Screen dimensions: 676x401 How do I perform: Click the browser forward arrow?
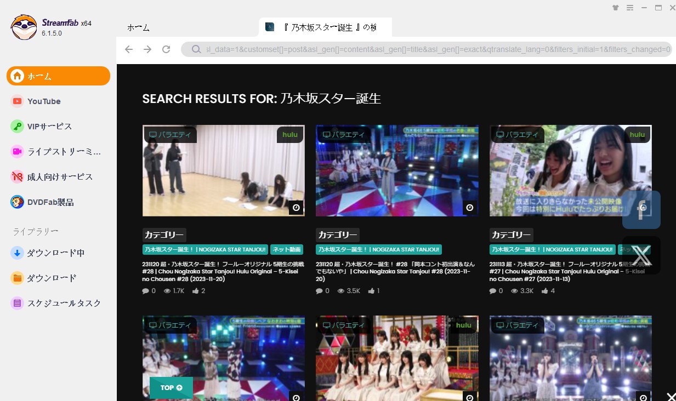pyautogui.click(x=147, y=50)
